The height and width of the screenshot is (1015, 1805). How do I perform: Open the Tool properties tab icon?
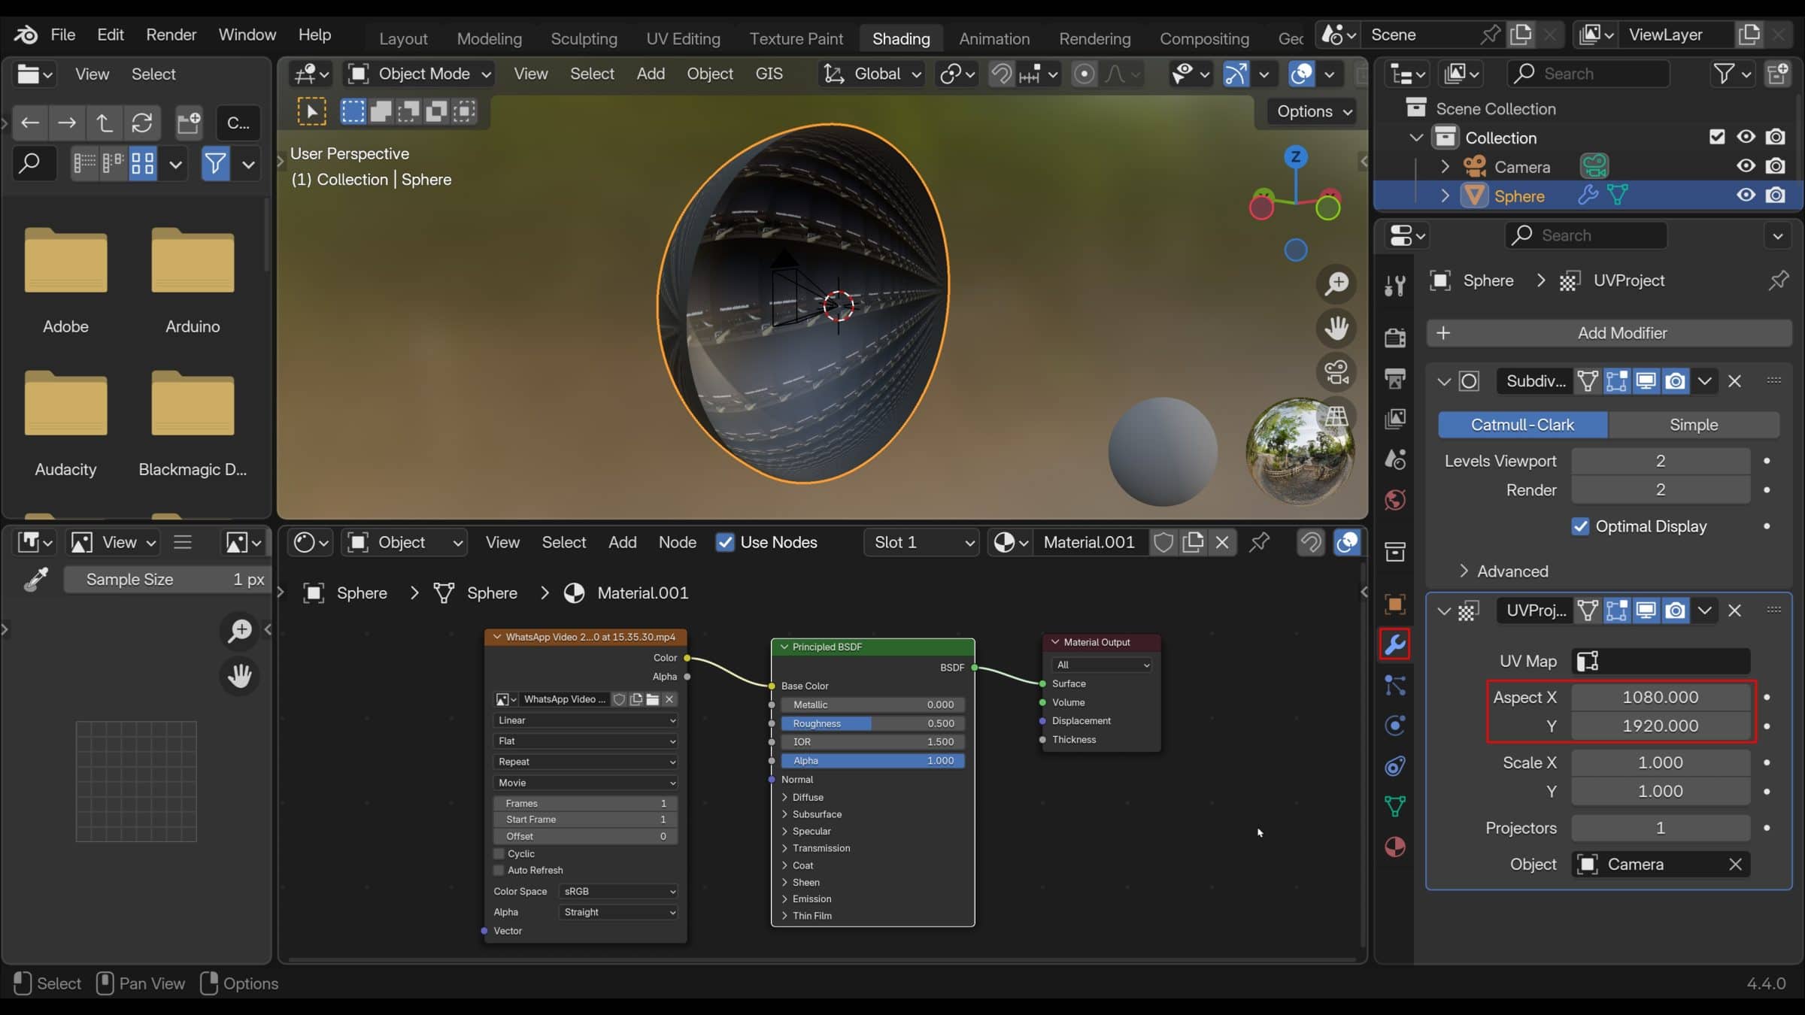(x=1395, y=286)
